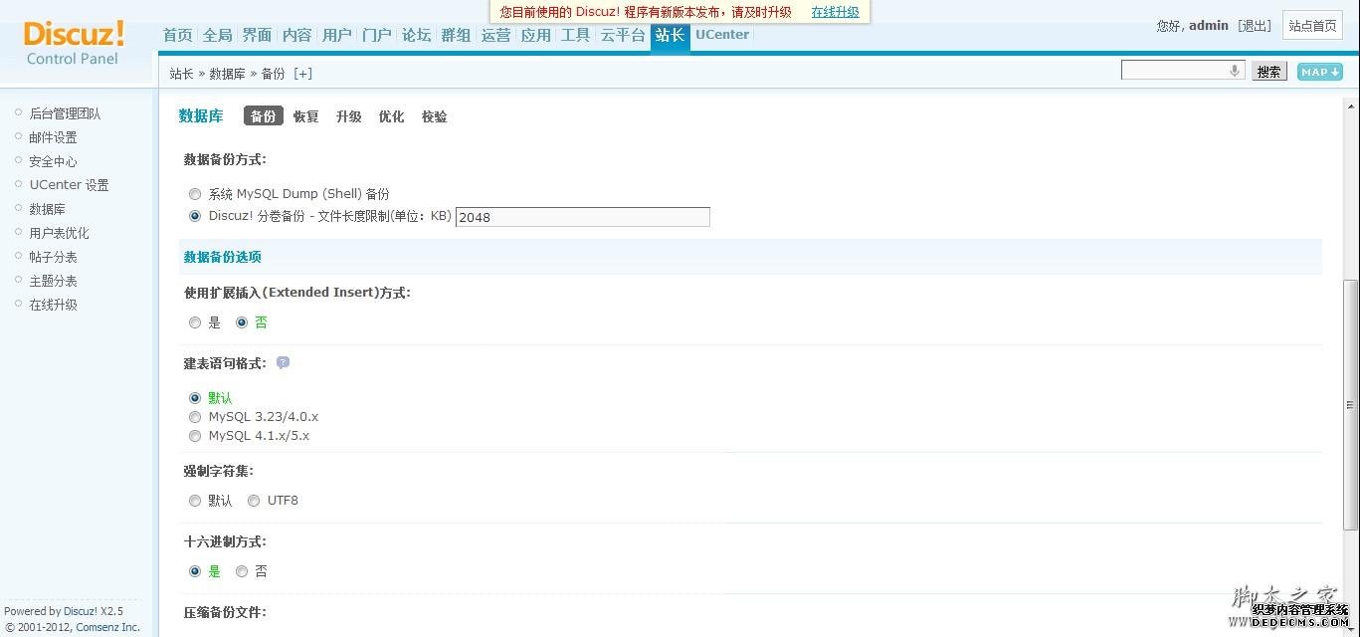
Task: Click the 数据备份选项 section heading
Action: 223,257
